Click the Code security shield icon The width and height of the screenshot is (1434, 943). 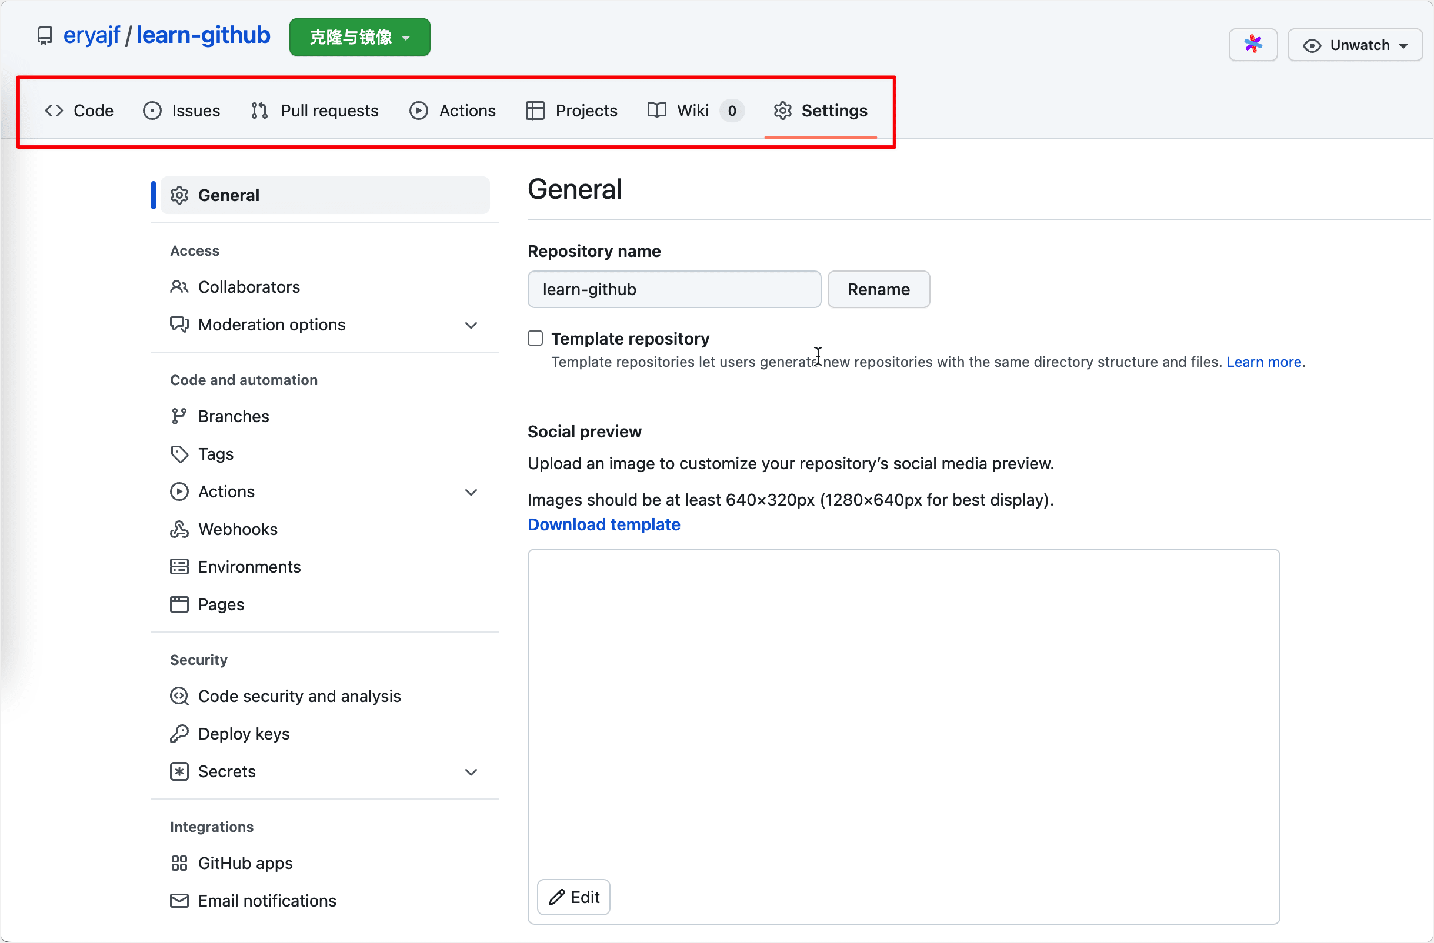pyautogui.click(x=179, y=696)
